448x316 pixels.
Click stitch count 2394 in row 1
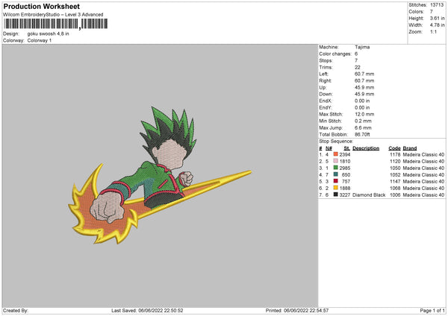pos(345,154)
